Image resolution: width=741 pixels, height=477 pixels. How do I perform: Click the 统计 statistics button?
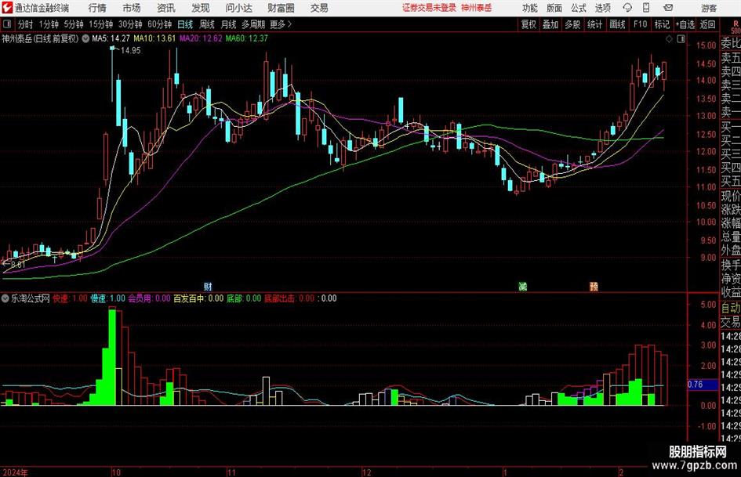[594, 24]
